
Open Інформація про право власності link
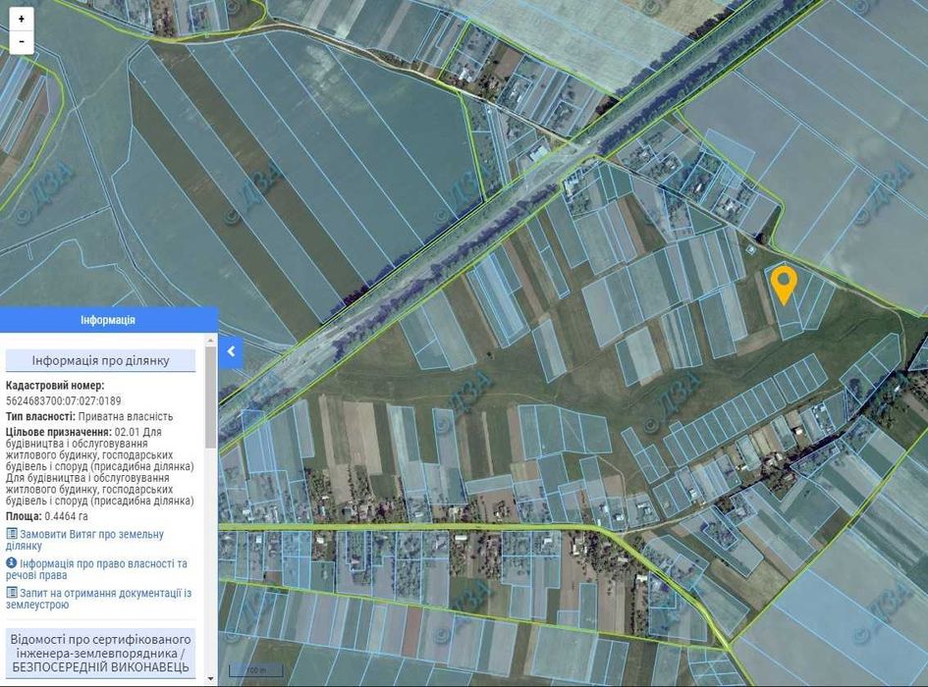(x=96, y=569)
